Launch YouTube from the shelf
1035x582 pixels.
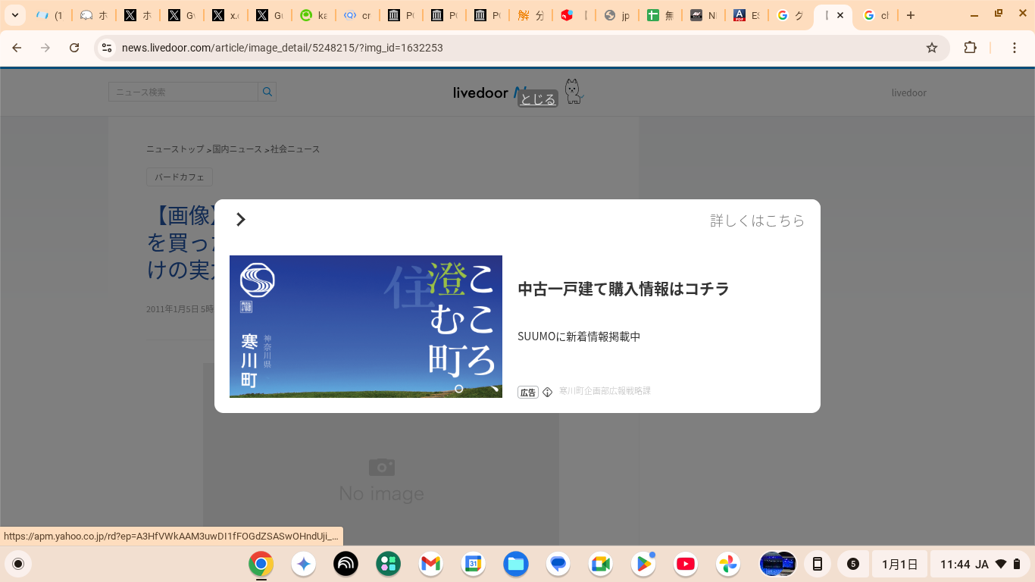(685, 564)
